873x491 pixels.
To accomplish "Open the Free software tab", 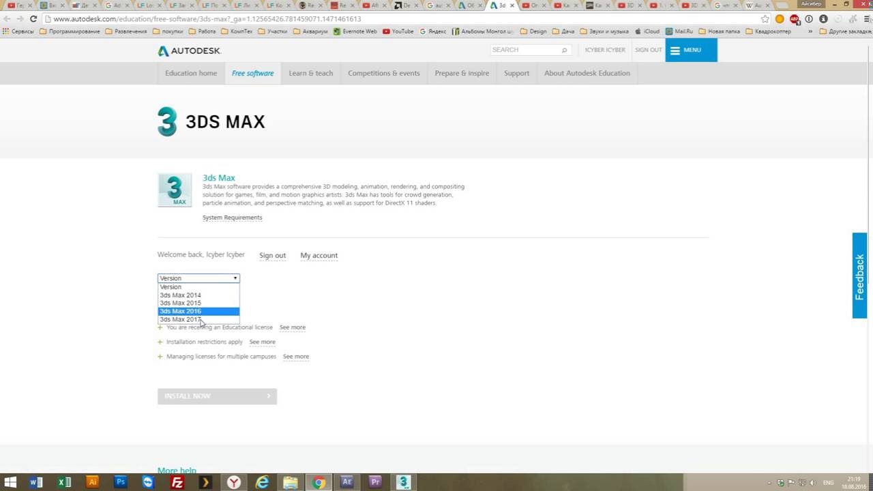I will click(252, 73).
